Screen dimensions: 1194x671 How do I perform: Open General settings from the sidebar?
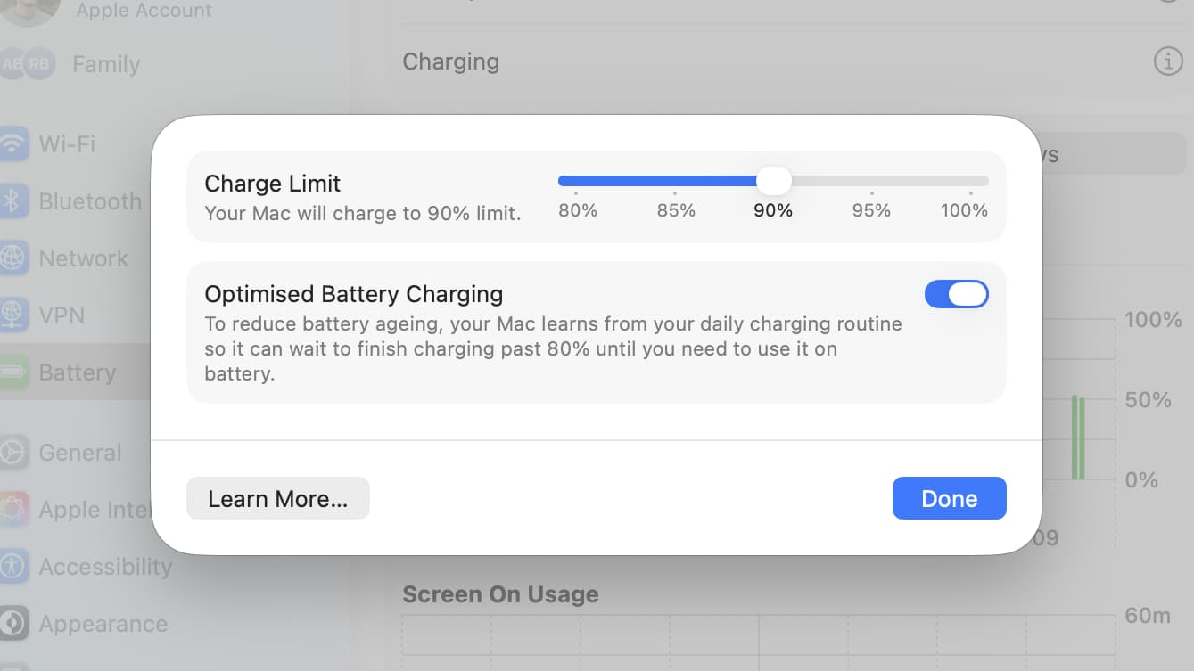79,453
